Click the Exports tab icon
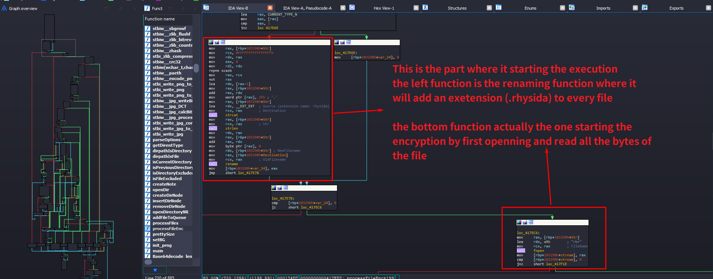 (645, 7)
